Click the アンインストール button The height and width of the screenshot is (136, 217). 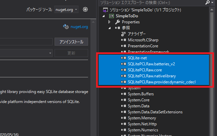pyautogui.click(x=71, y=42)
